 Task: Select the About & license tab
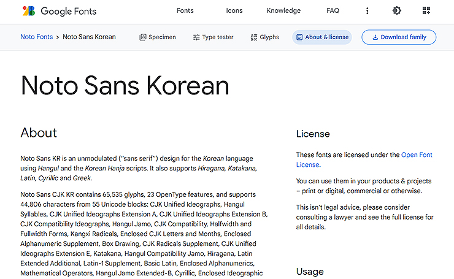pyautogui.click(x=322, y=37)
